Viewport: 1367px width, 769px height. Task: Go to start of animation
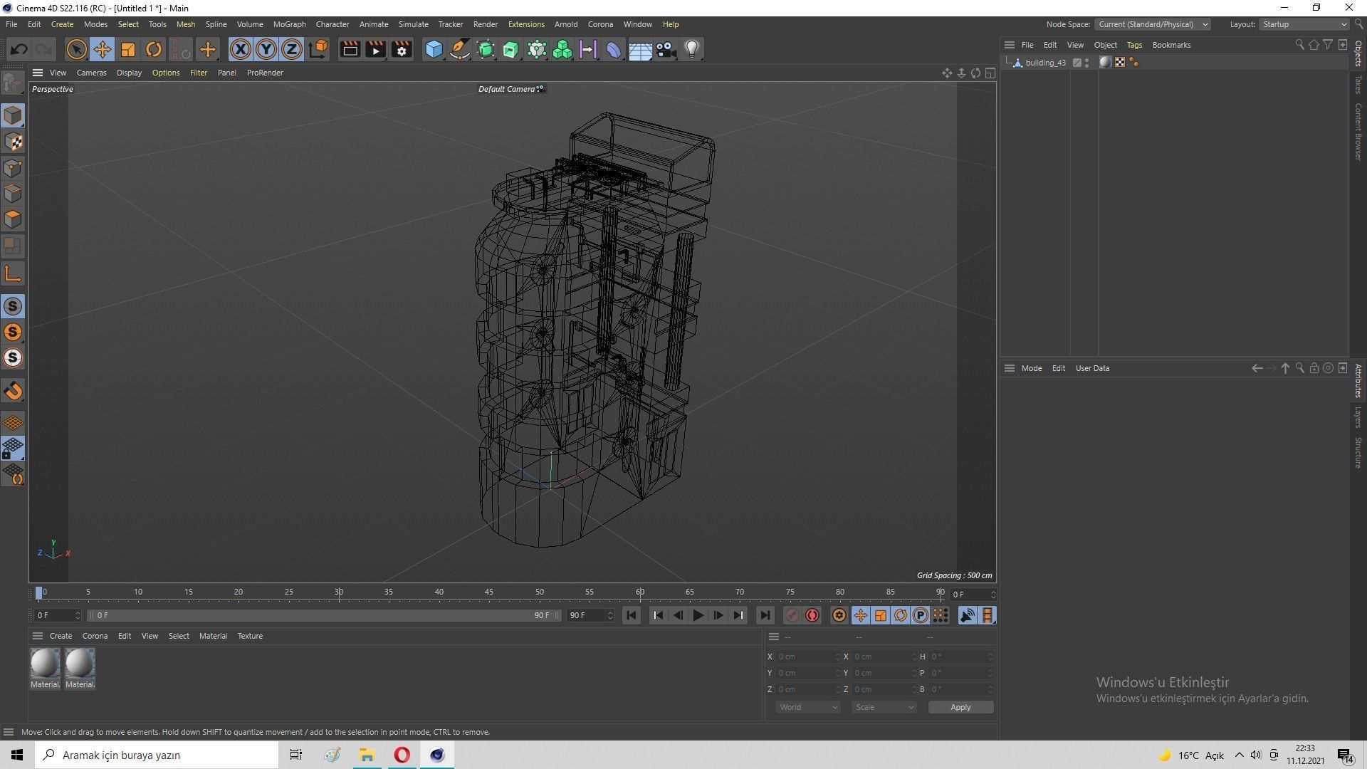pos(631,615)
